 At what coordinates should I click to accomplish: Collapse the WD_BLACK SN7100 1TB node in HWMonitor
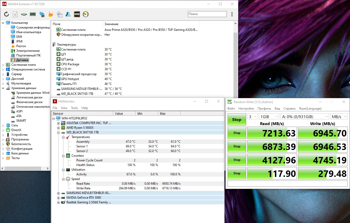click(x=59, y=132)
